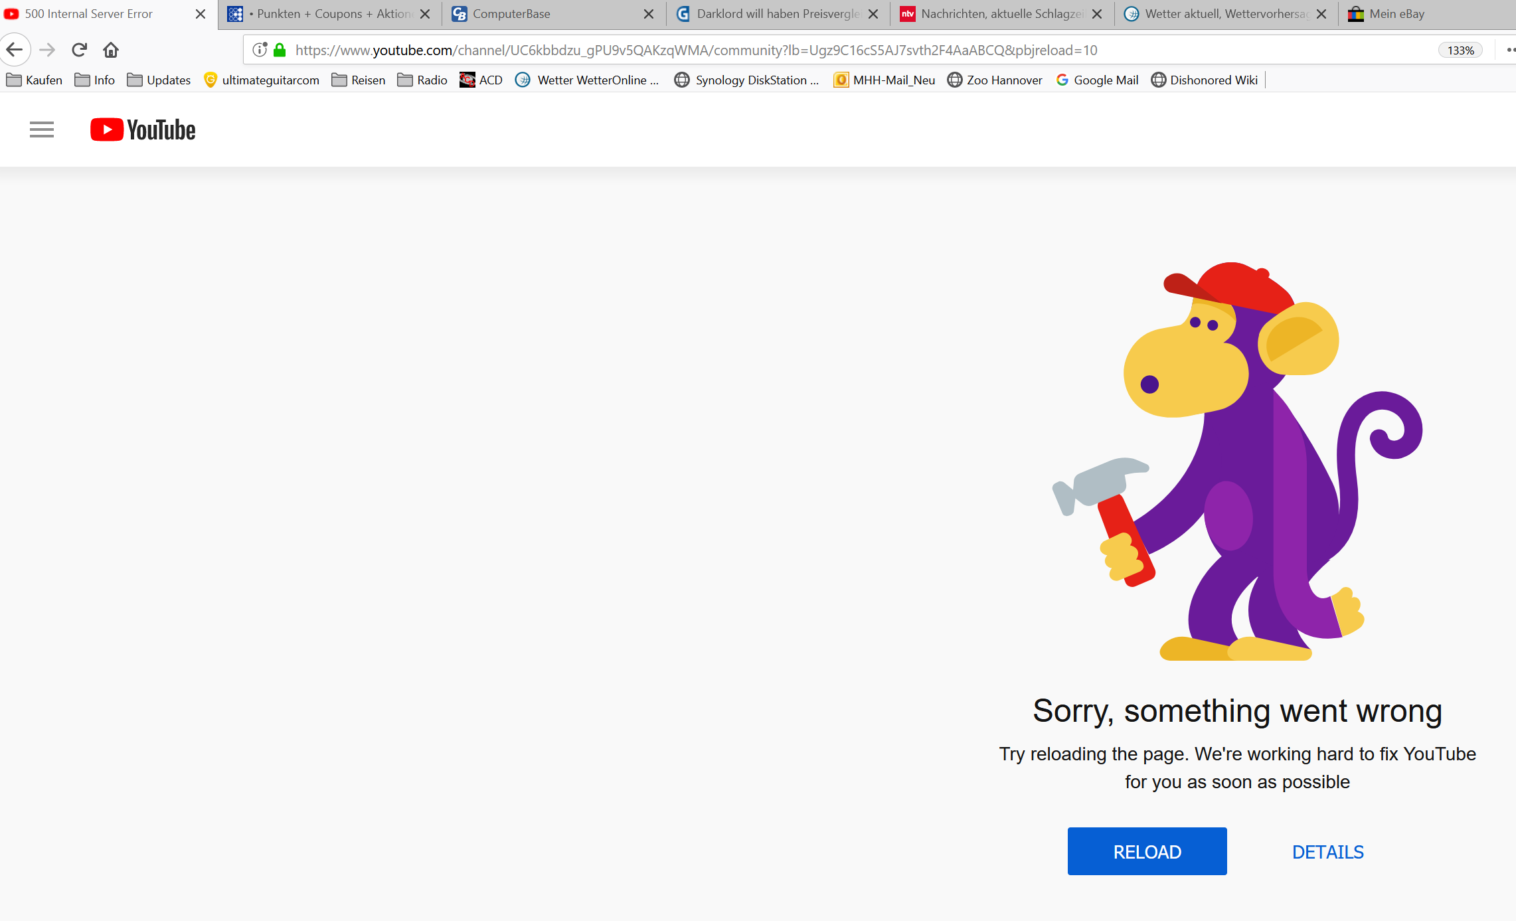Viewport: 1516px width, 921px height.
Task: Click the YouTube logo
Action: 143,129
